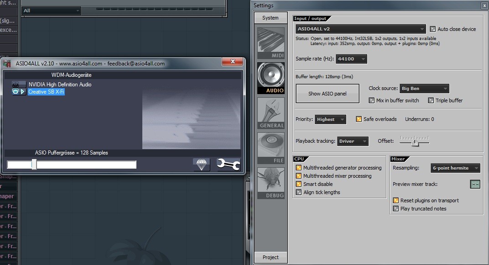Select Creative SB X-Fi device
This screenshot has width=489, height=265.
point(46,92)
